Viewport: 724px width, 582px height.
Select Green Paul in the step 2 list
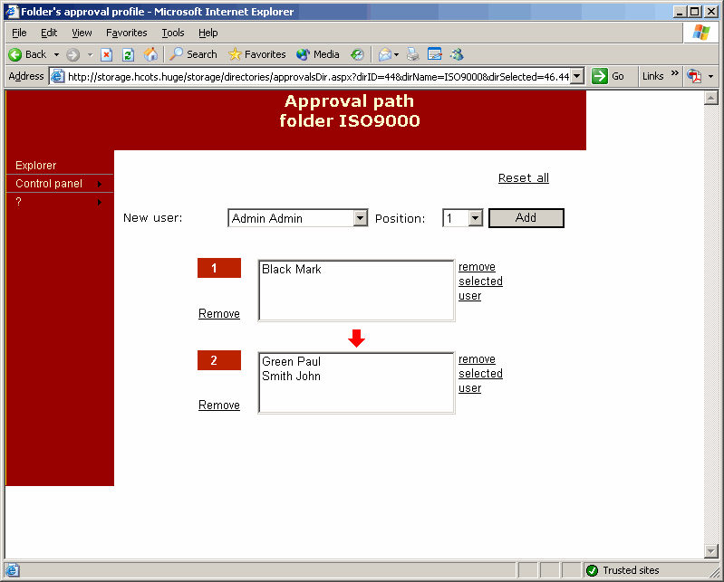[292, 361]
